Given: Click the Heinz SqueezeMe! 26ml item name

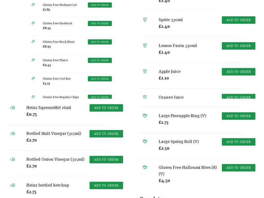Looking at the screenshot, I should tap(49, 108).
